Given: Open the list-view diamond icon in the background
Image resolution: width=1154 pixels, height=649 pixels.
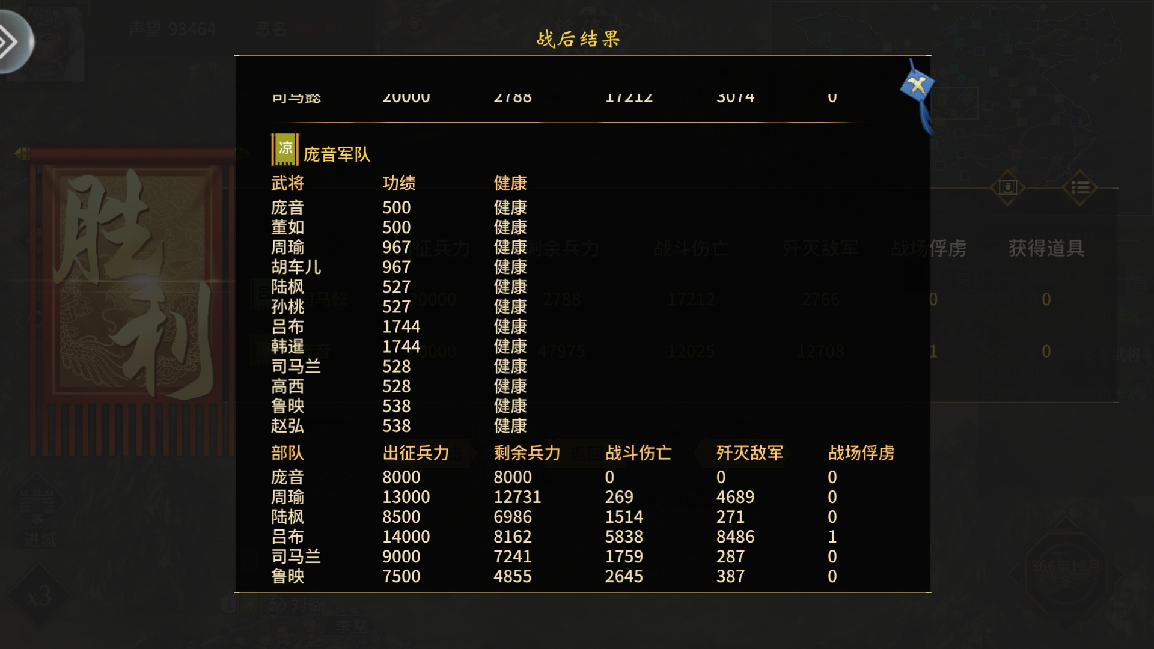Looking at the screenshot, I should (x=1079, y=188).
